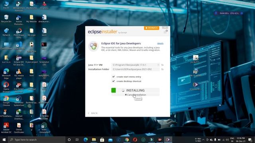The height and width of the screenshot is (143, 255).
Task: Toggle create start menu entry checkbox
Action: (x=114, y=77)
